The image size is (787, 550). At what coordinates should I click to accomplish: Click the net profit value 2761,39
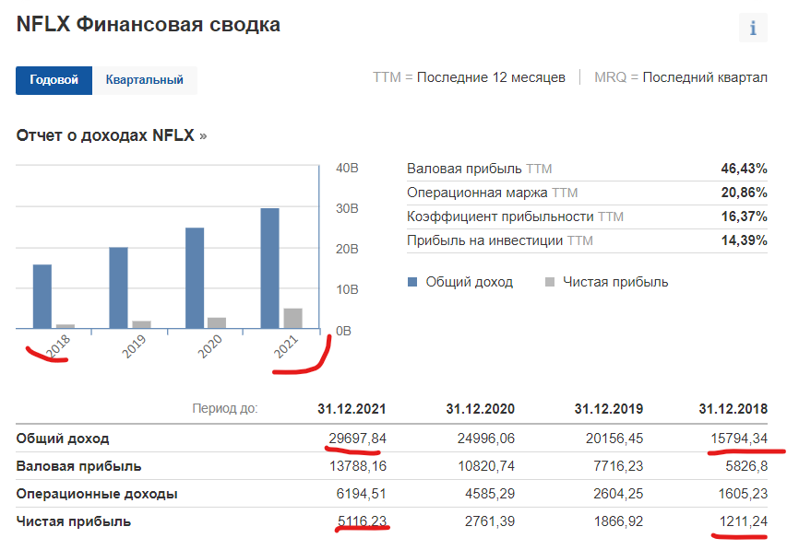pos(490,521)
